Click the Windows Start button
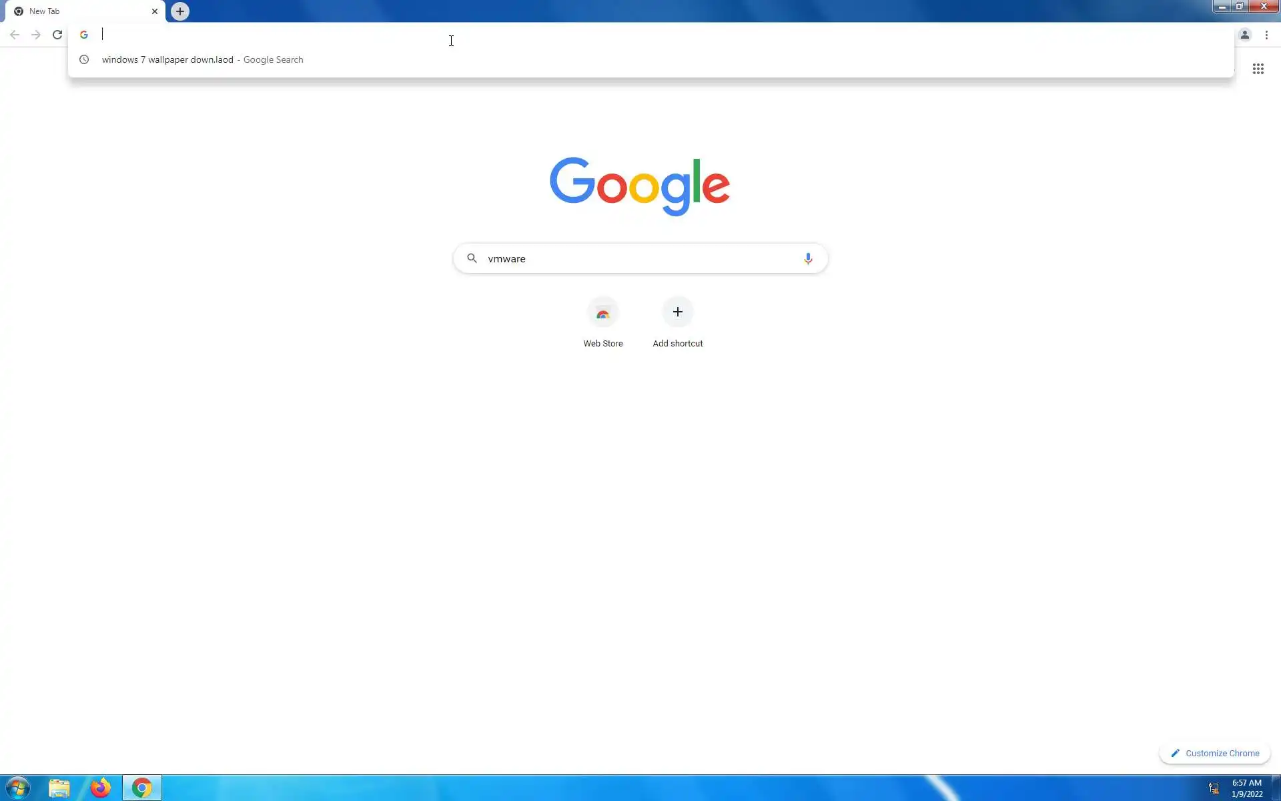 [x=18, y=788]
